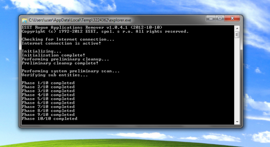This screenshot has width=270, height=147.
Task: Click 'Phase 1/10 completed' line
Action: pos(48,83)
